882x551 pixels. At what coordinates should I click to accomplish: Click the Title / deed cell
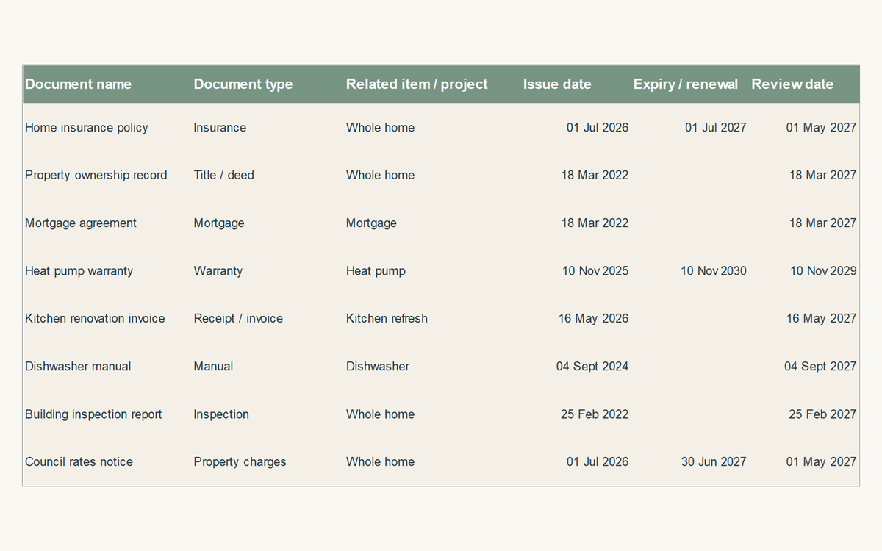224,175
